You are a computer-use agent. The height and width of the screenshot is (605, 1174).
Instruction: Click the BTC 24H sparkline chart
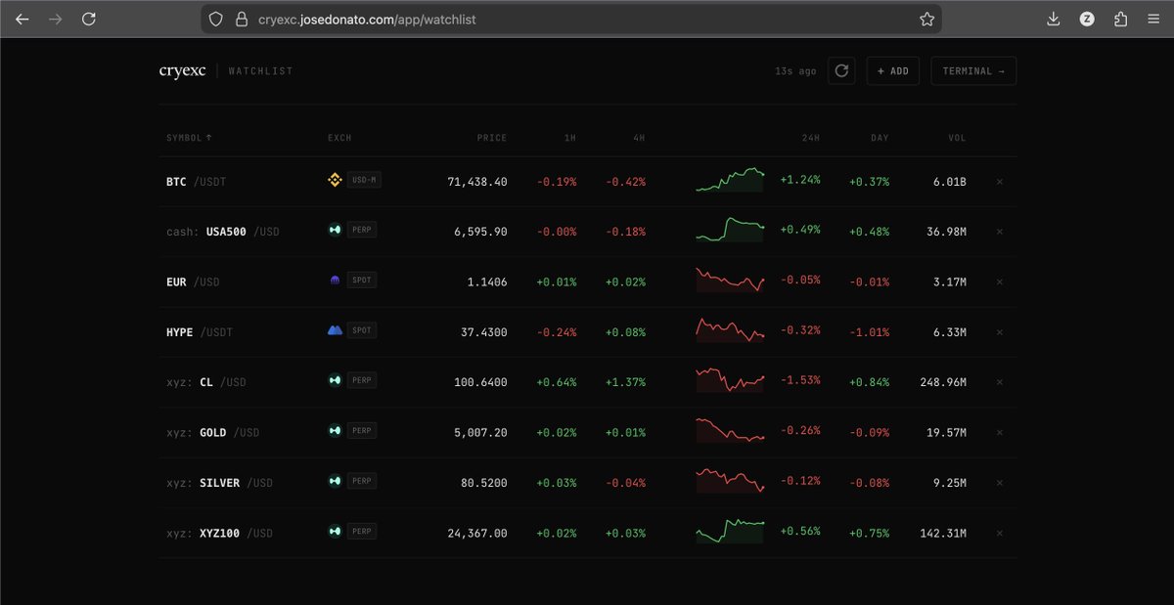coord(731,180)
